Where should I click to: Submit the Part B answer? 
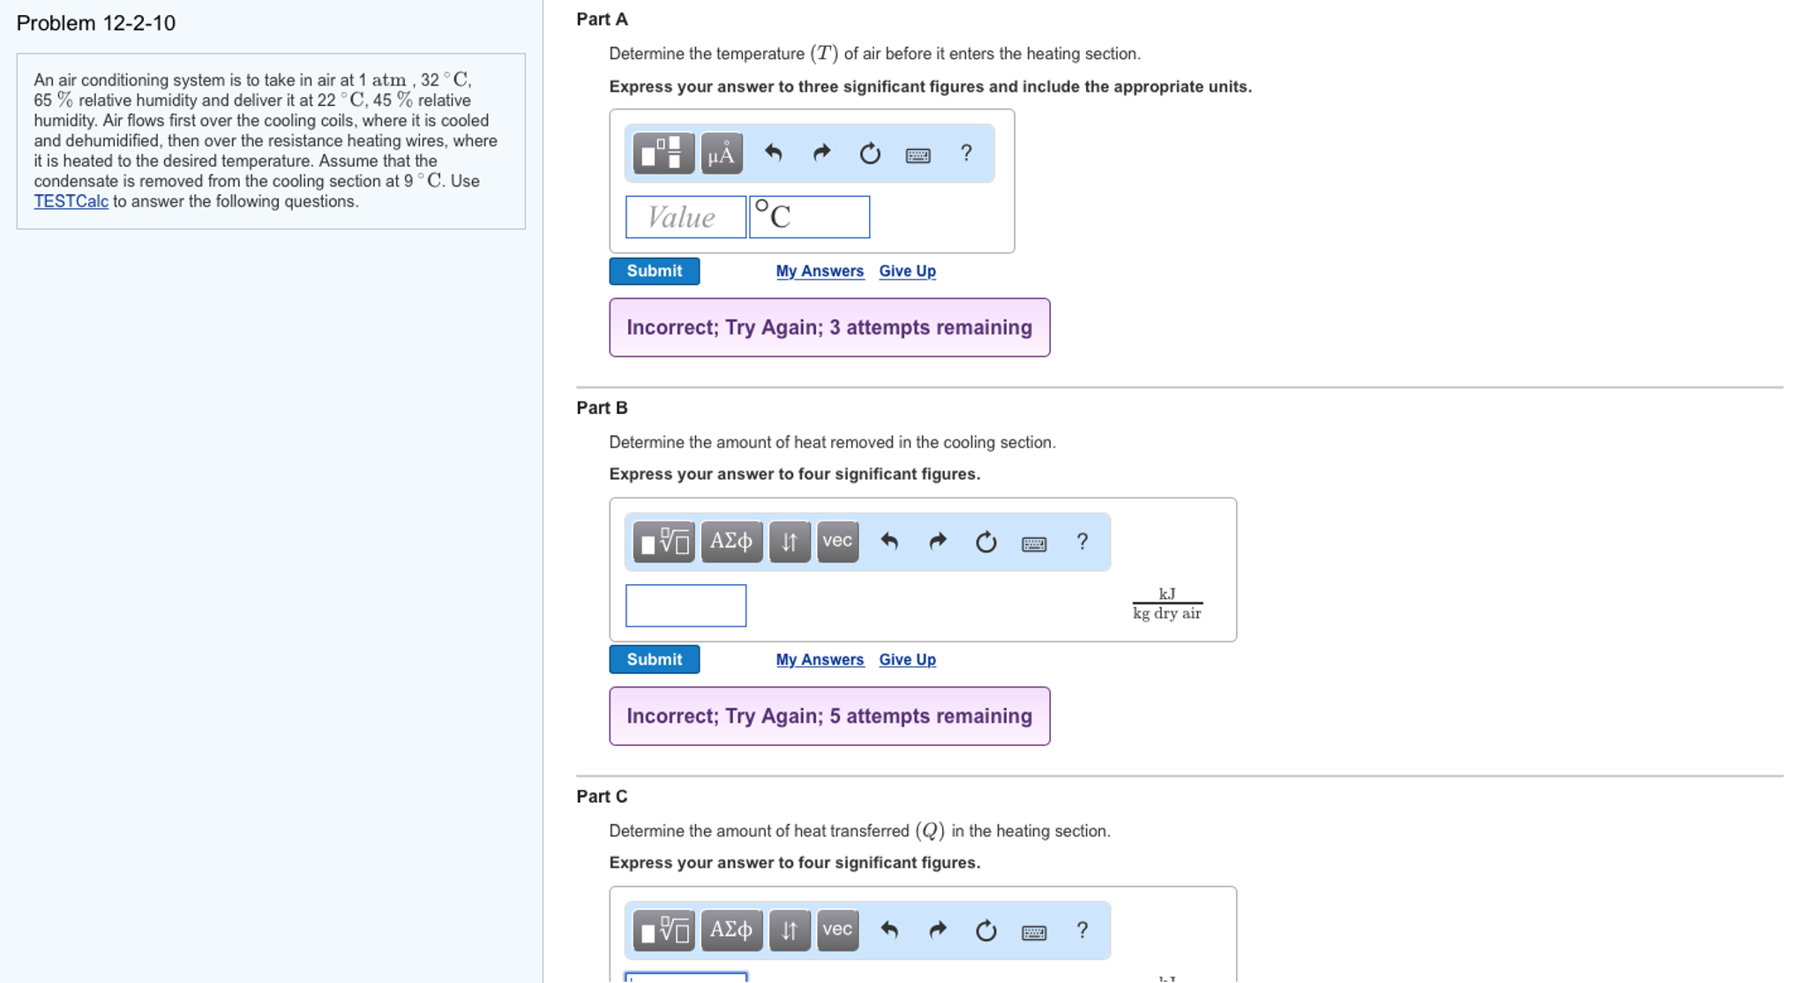click(655, 659)
